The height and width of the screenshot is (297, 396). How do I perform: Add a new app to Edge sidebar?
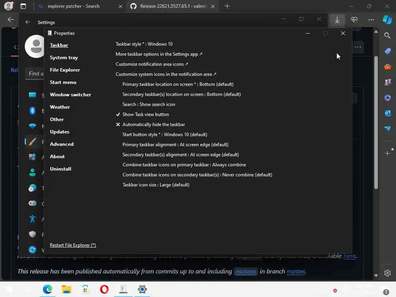coord(387,153)
